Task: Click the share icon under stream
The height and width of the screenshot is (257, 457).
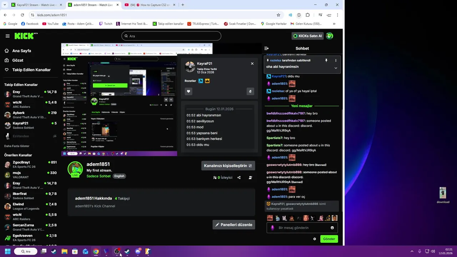Action: (239, 177)
